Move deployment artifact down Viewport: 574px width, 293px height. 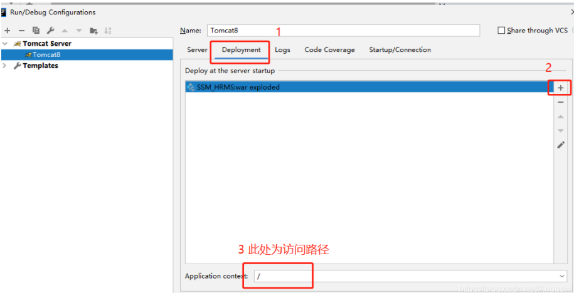[560, 130]
